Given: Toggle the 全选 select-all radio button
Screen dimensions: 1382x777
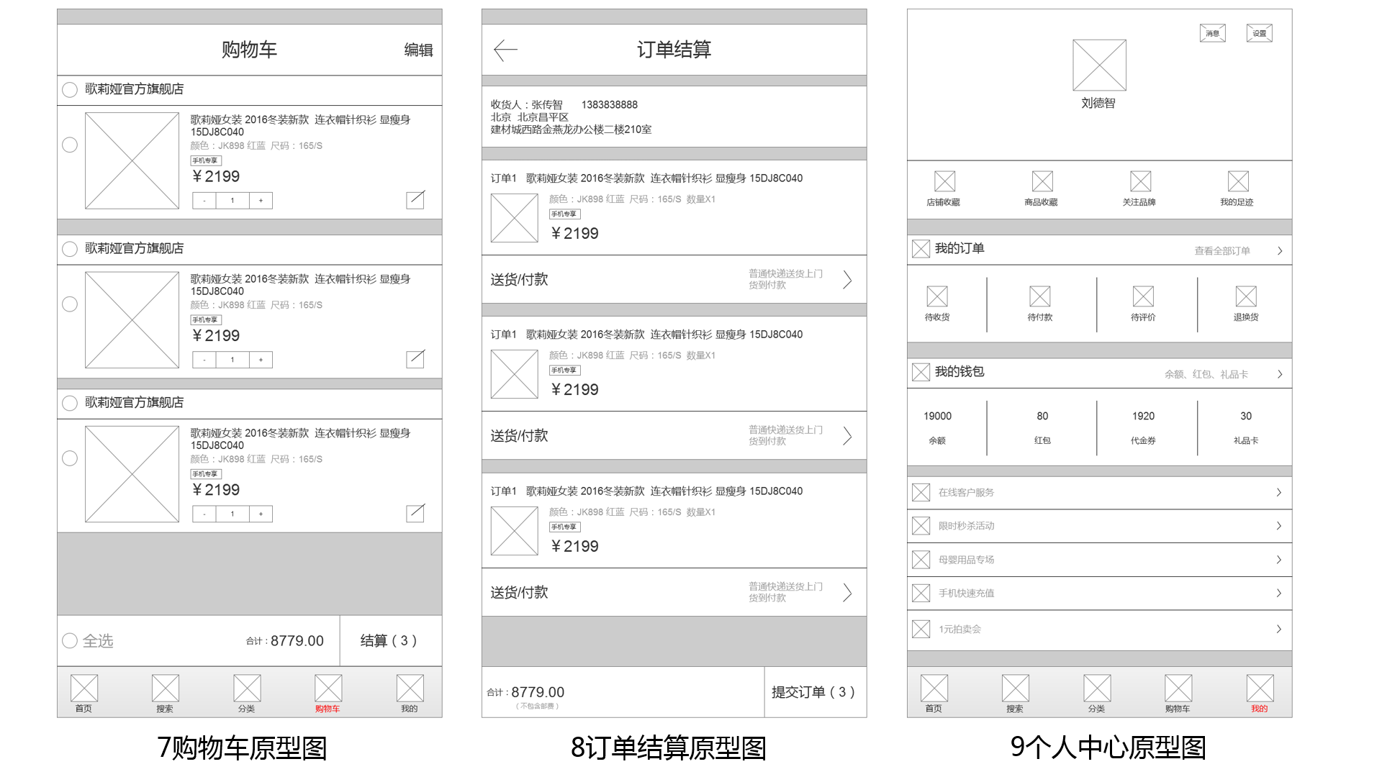Looking at the screenshot, I should pyautogui.click(x=70, y=640).
